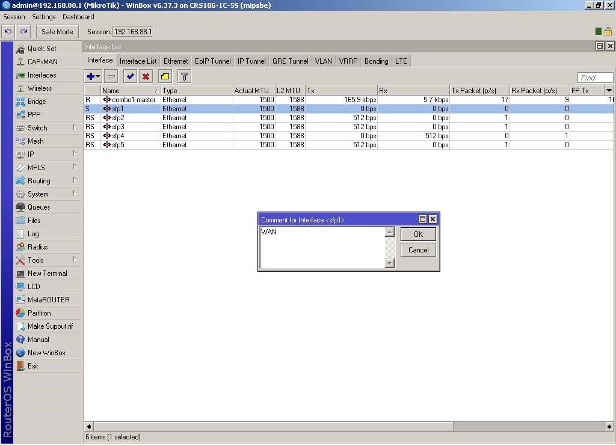Click the Find search box

(595, 78)
